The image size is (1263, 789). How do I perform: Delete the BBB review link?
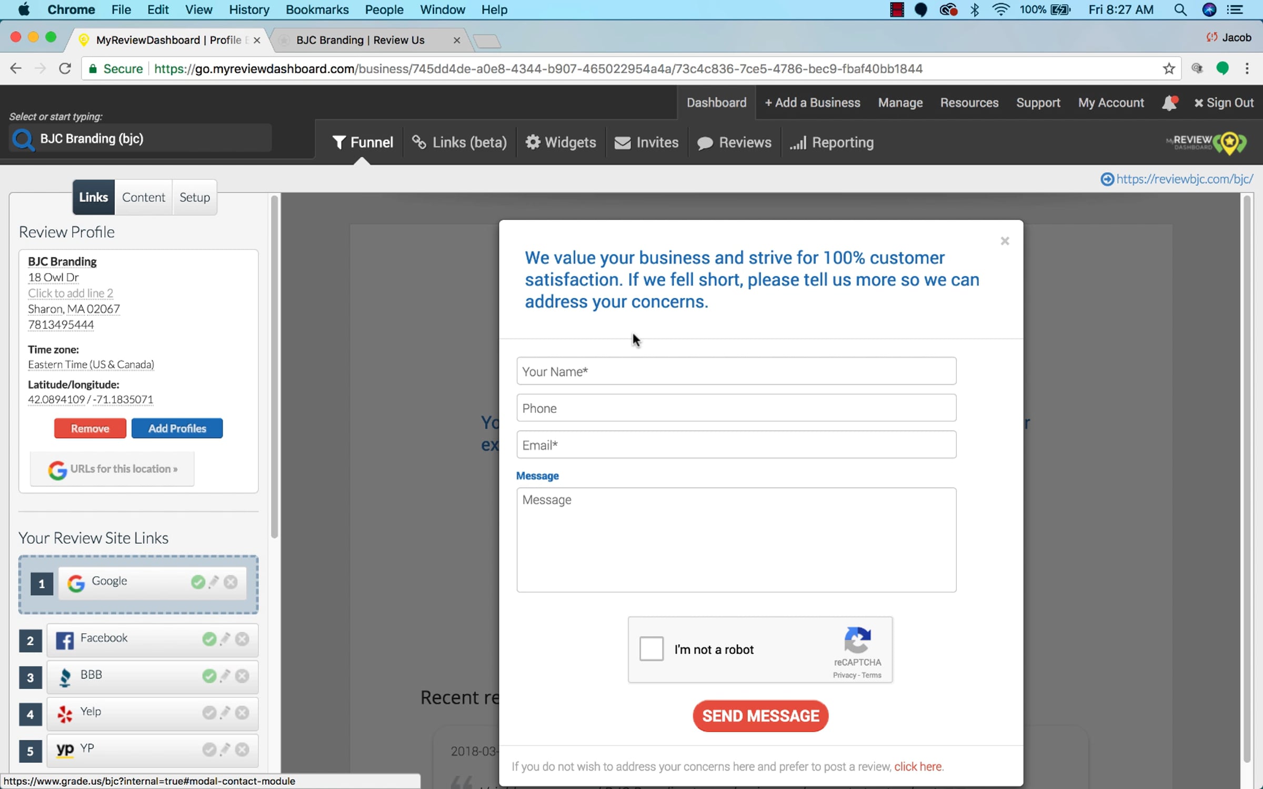[x=242, y=676]
